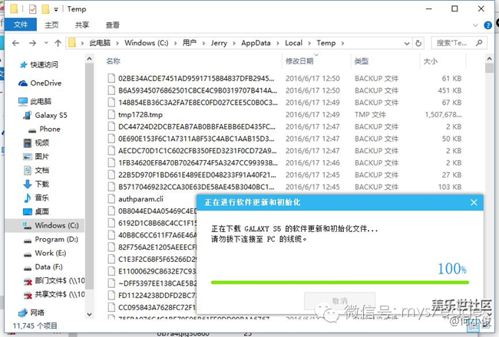The width and height of the screenshot is (499, 337).
Task: Open the quick access toolbar customize dropdown
Action: [56, 9]
